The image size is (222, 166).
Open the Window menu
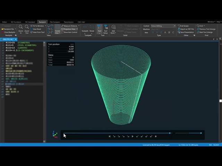click(211, 22)
